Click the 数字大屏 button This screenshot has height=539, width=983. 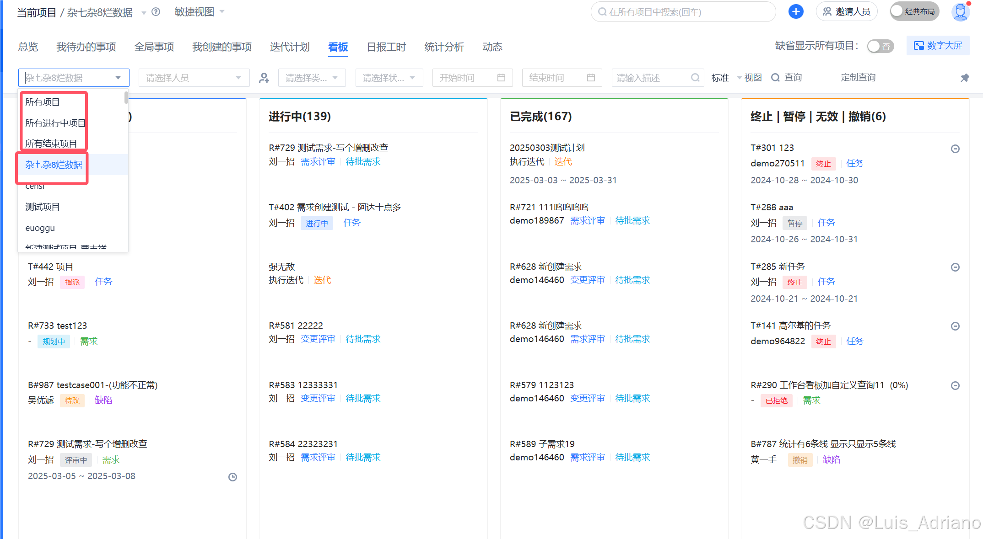coord(938,46)
